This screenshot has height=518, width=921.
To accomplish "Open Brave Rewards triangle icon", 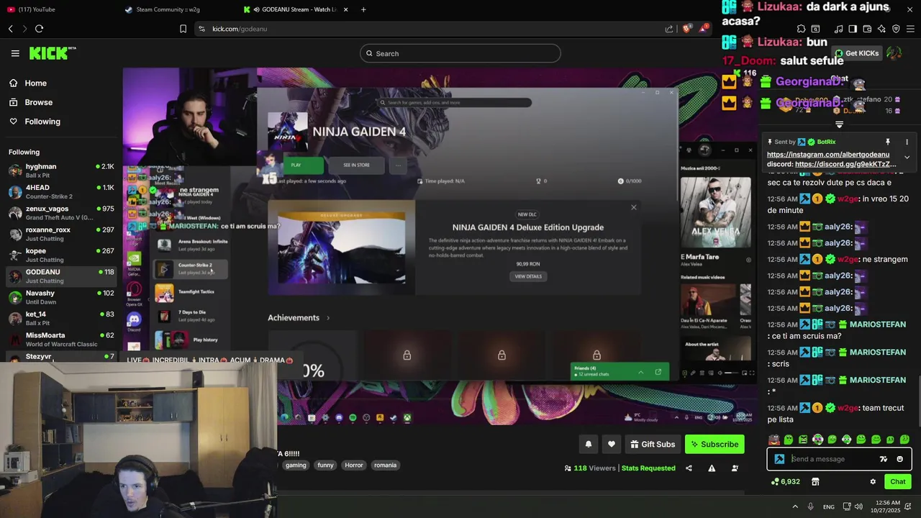I will point(704,29).
